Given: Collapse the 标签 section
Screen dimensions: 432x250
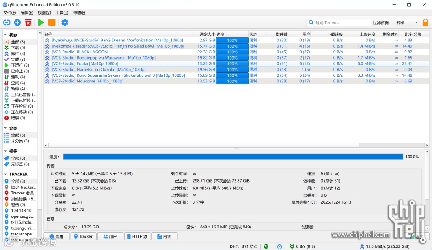Looking at the screenshot, I should point(5,151).
